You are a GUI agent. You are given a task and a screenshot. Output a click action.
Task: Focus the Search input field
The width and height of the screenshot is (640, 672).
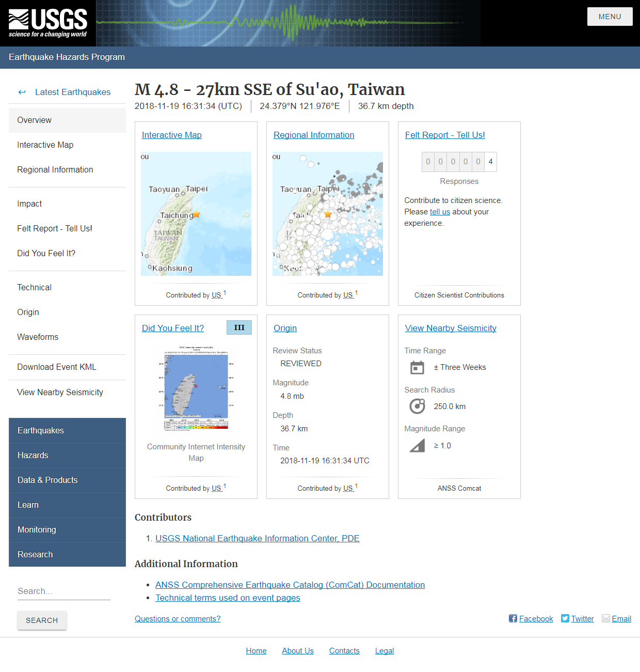point(64,591)
